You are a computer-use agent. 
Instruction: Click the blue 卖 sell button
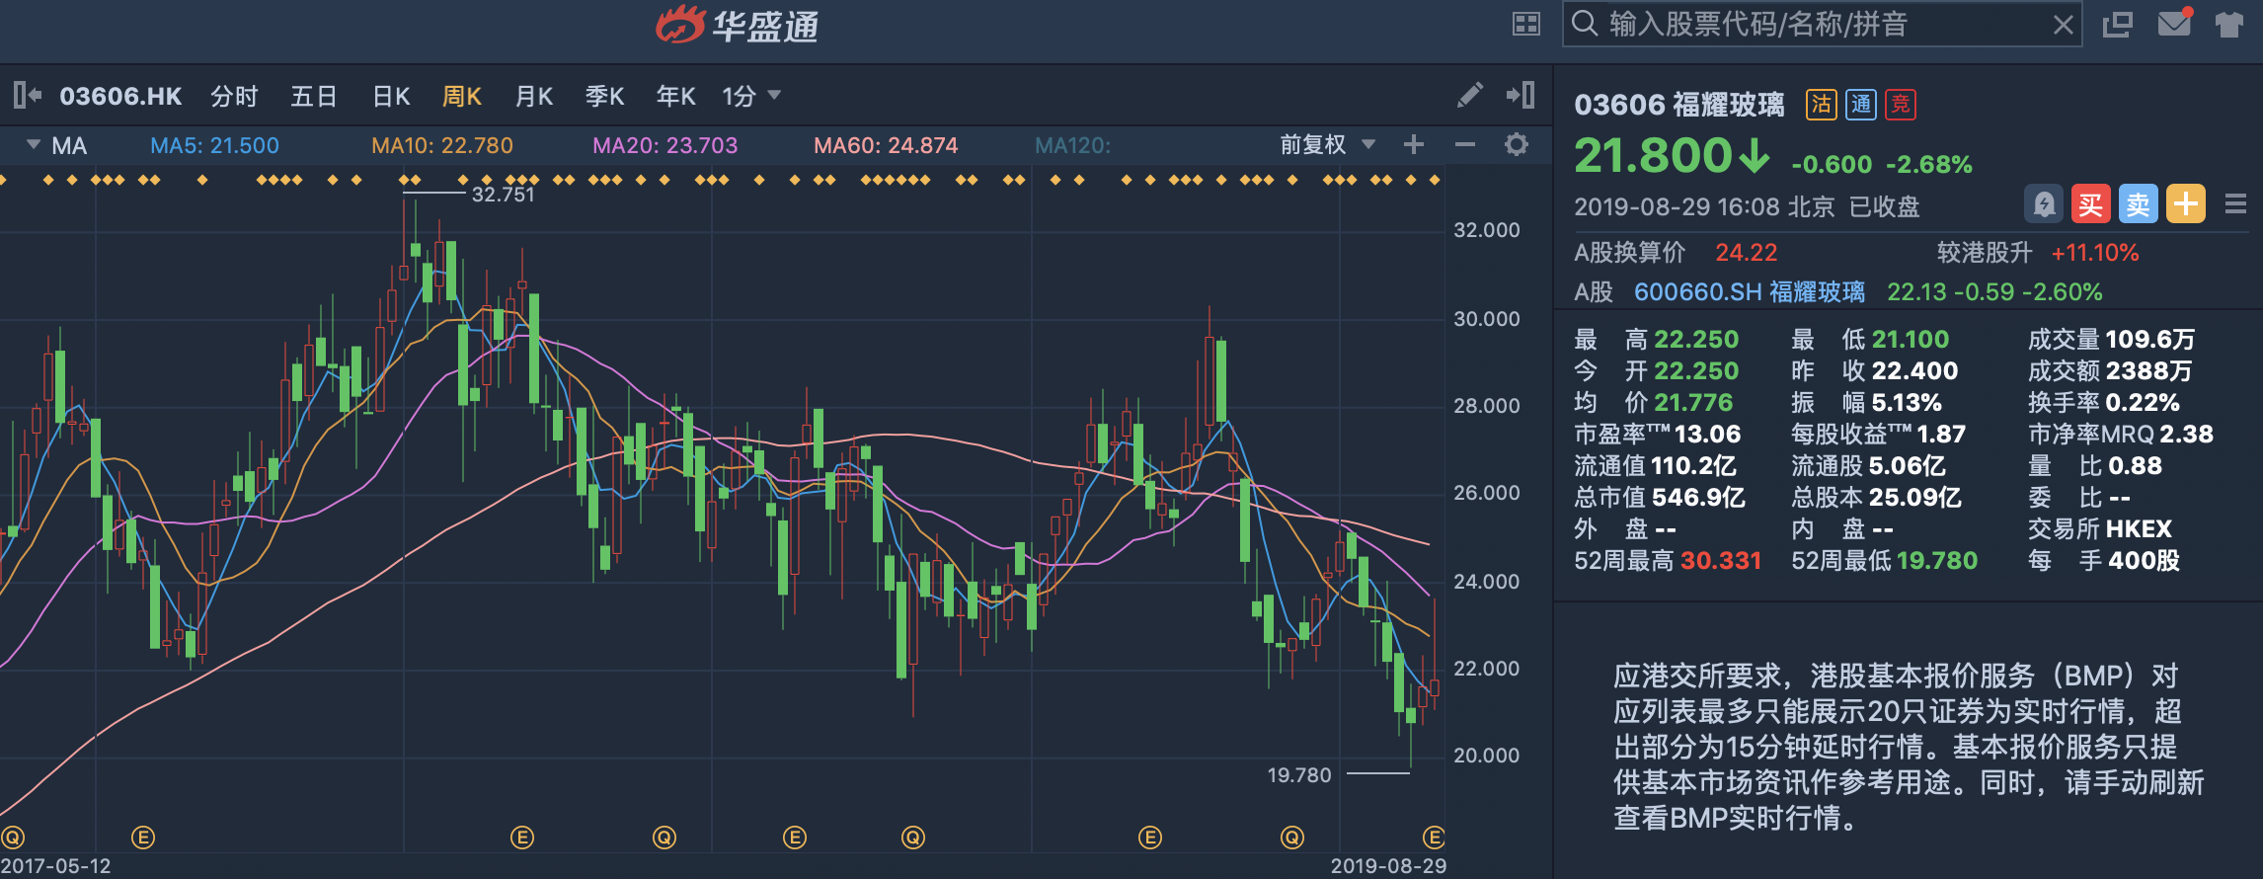[2139, 204]
